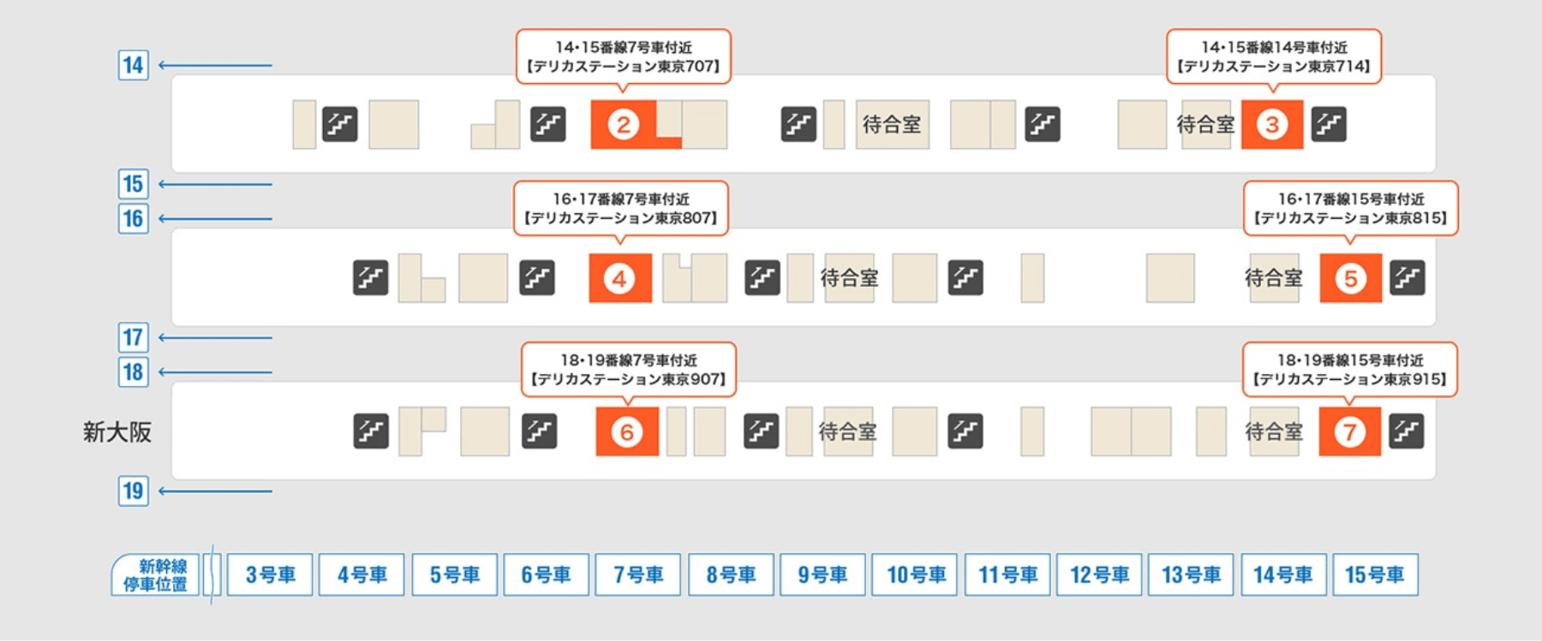1542x641 pixels.
Task: Select orange marker number 7
Action: point(1349,431)
